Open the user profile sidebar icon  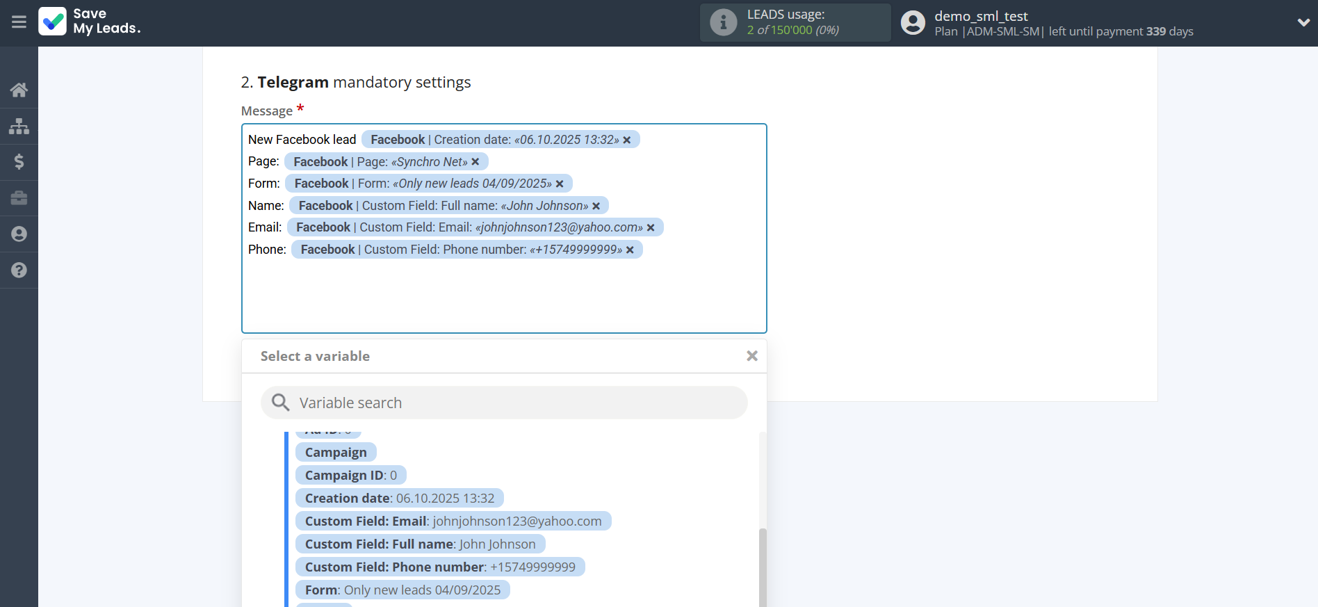pyautogui.click(x=19, y=234)
